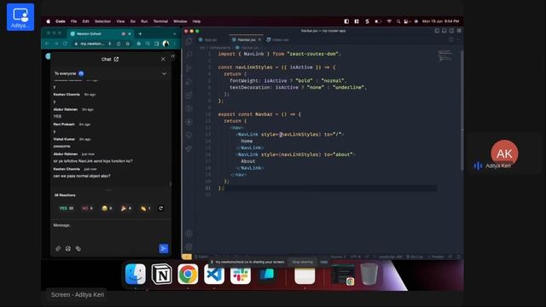Image resolution: width=546 pixels, height=307 pixels.
Task: Click the image upload icon below message box
Action: coord(68,248)
